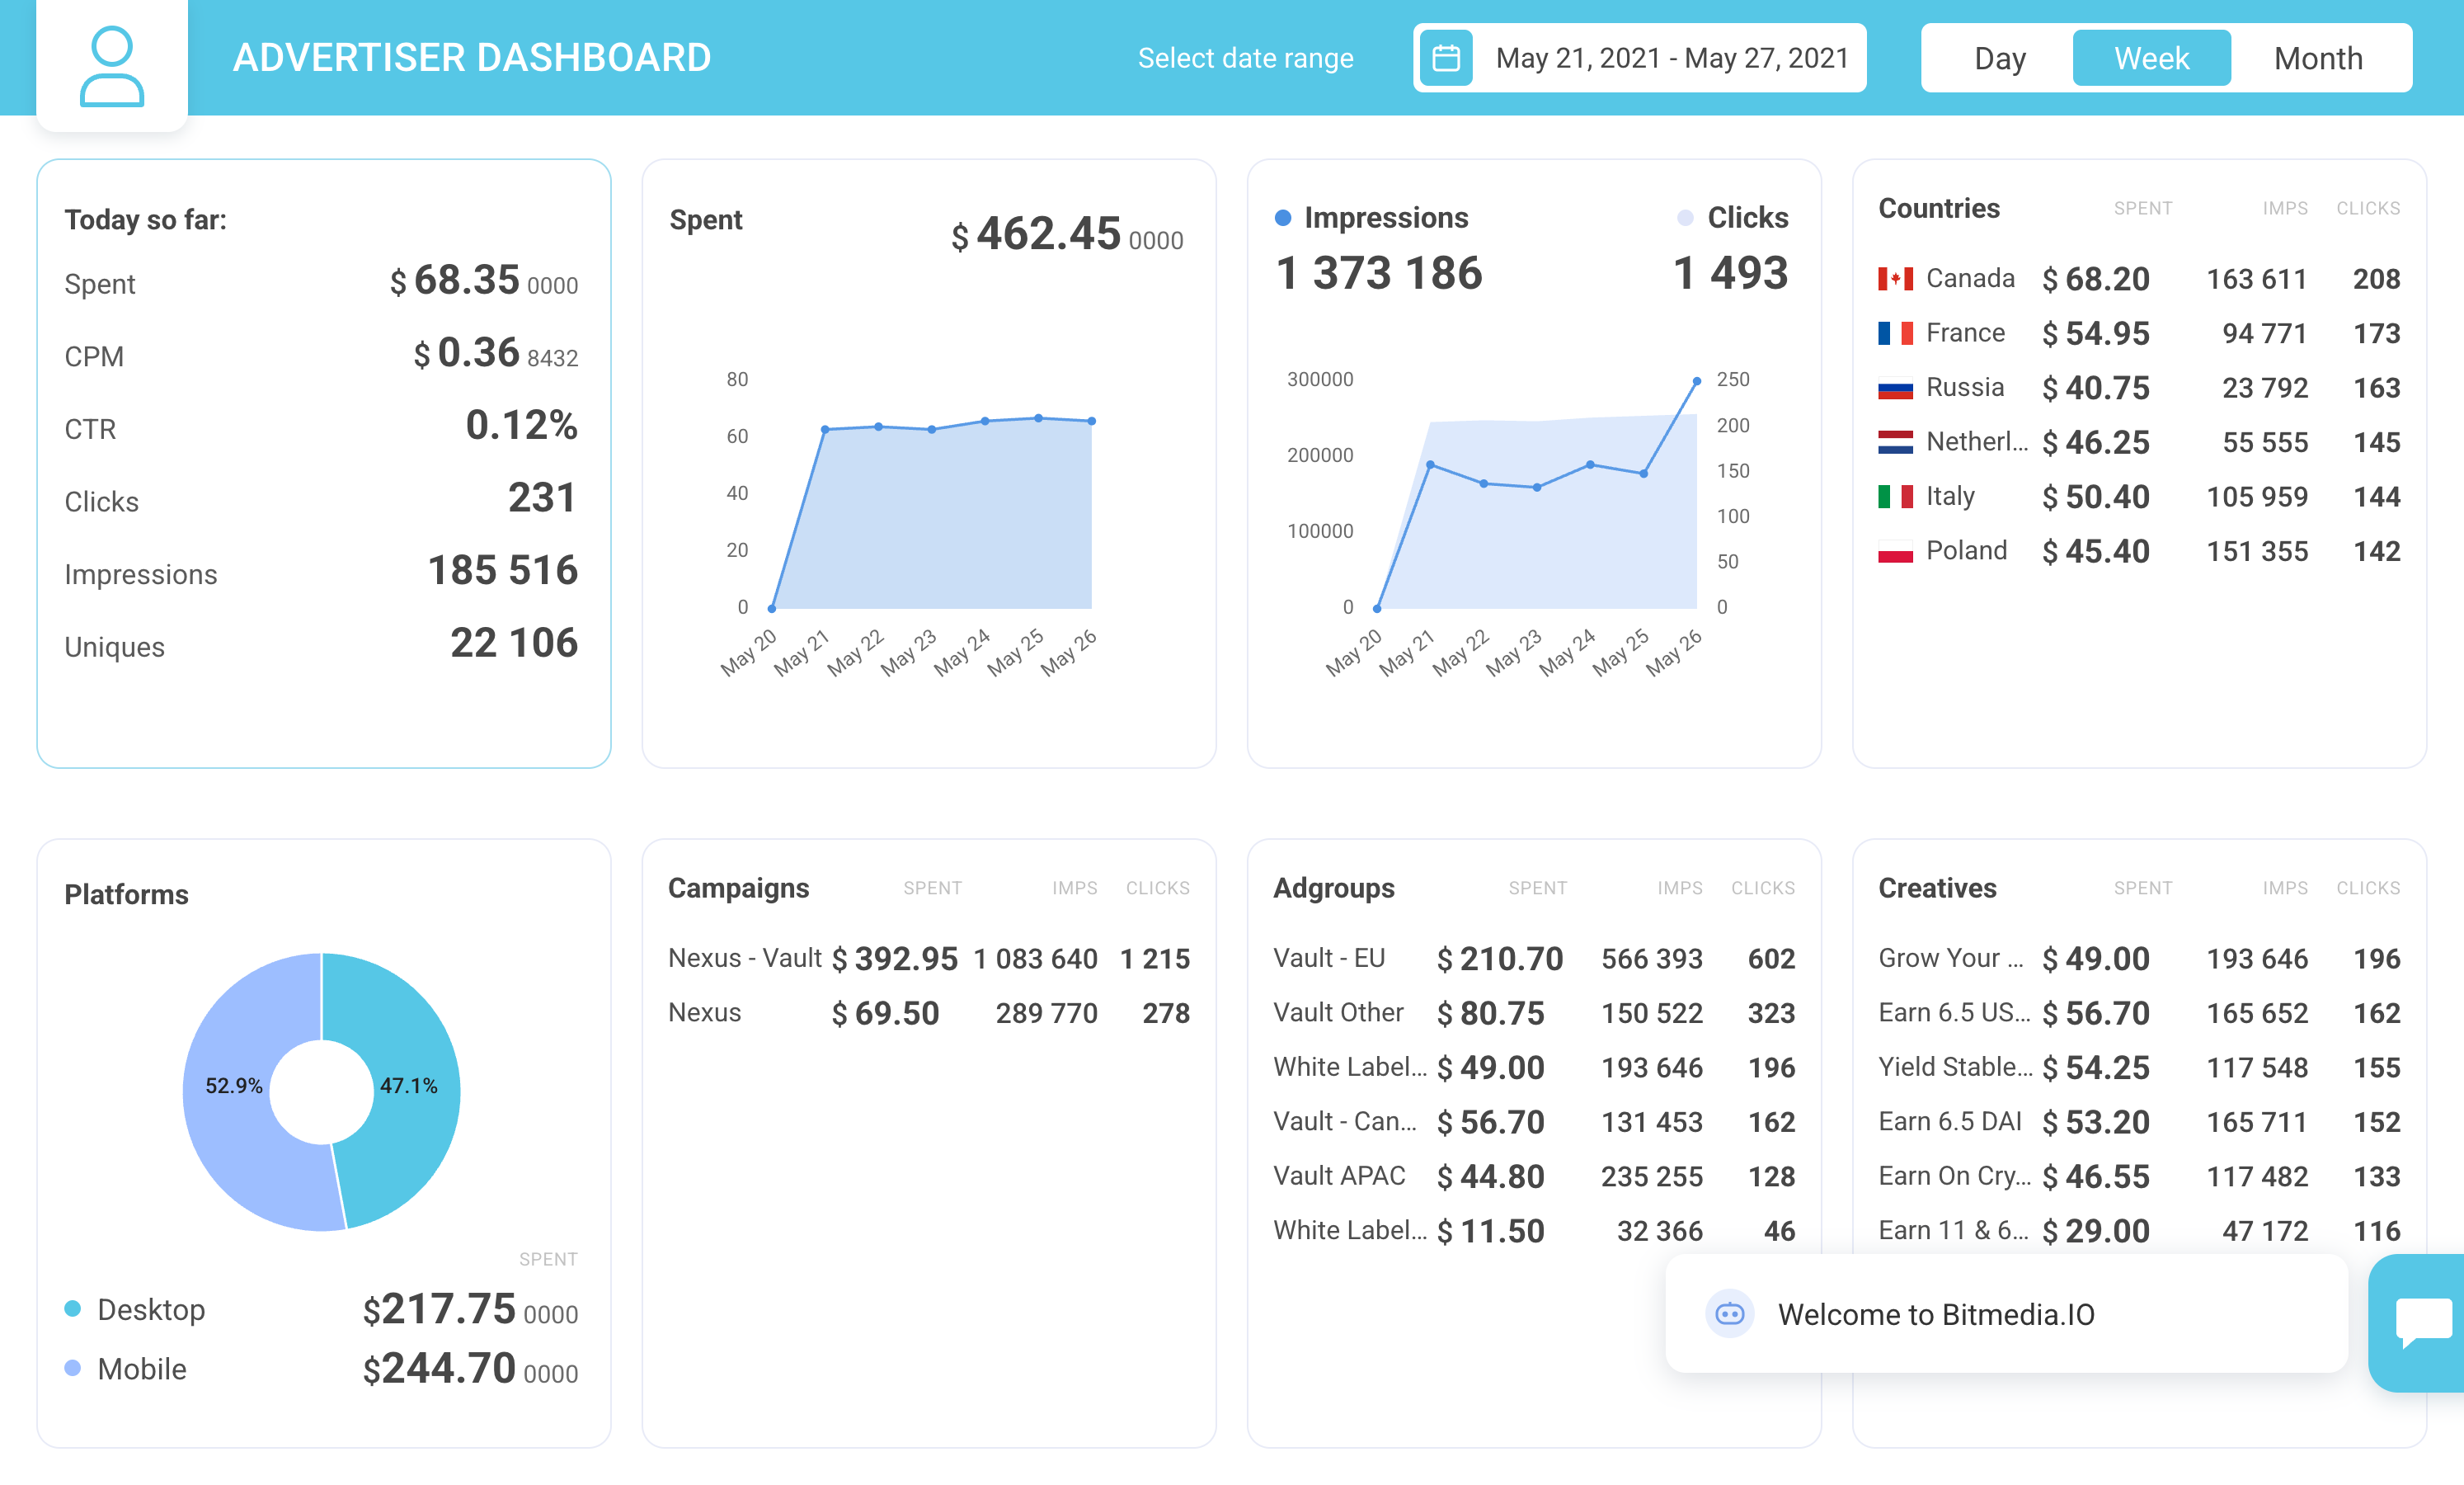Click the Poland flag icon
2464x1485 pixels.
pyautogui.click(x=1895, y=551)
